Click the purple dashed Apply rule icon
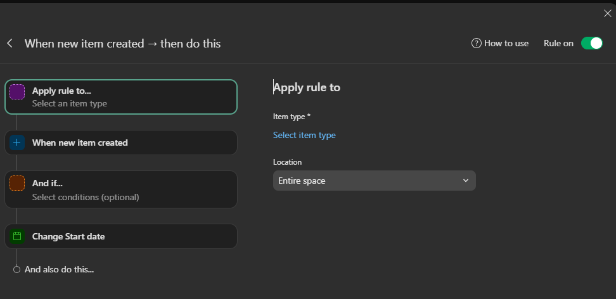Image resolution: width=616 pixels, height=299 pixels. click(x=17, y=92)
